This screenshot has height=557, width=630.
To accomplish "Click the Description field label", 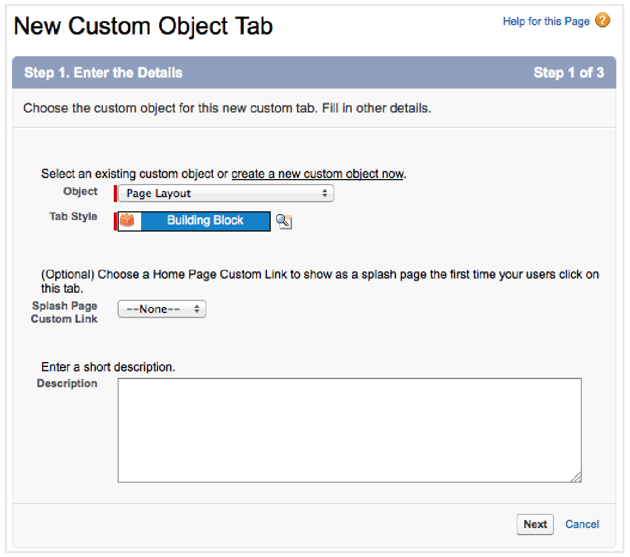I will (x=67, y=383).
